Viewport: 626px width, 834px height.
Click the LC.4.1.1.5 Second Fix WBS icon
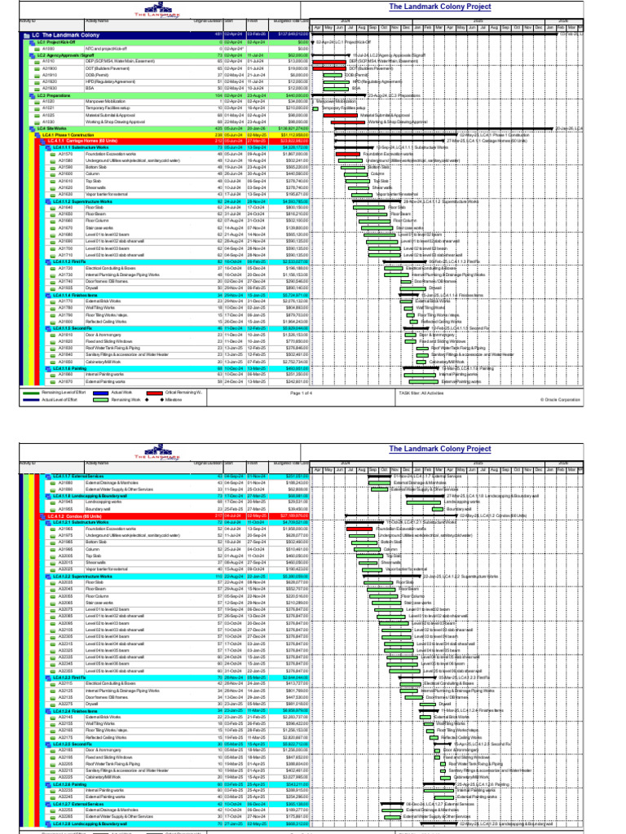coord(48,328)
